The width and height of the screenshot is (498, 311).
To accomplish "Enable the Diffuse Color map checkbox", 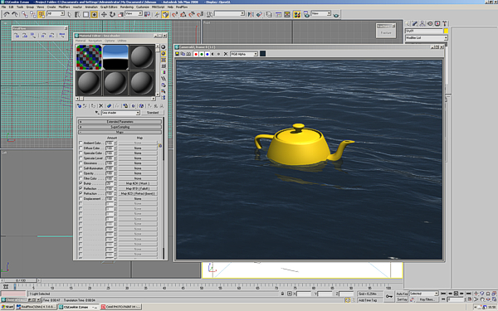I will (x=81, y=148).
